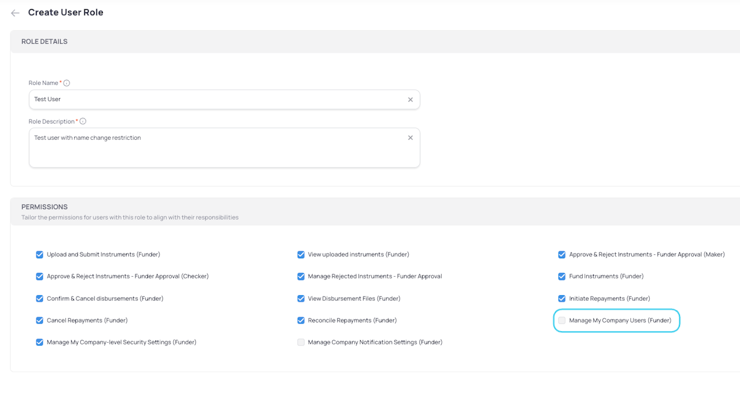This screenshot has height=397, width=740.
Task: Enable Manage Company Notification Settings checkbox
Action: [x=301, y=342]
